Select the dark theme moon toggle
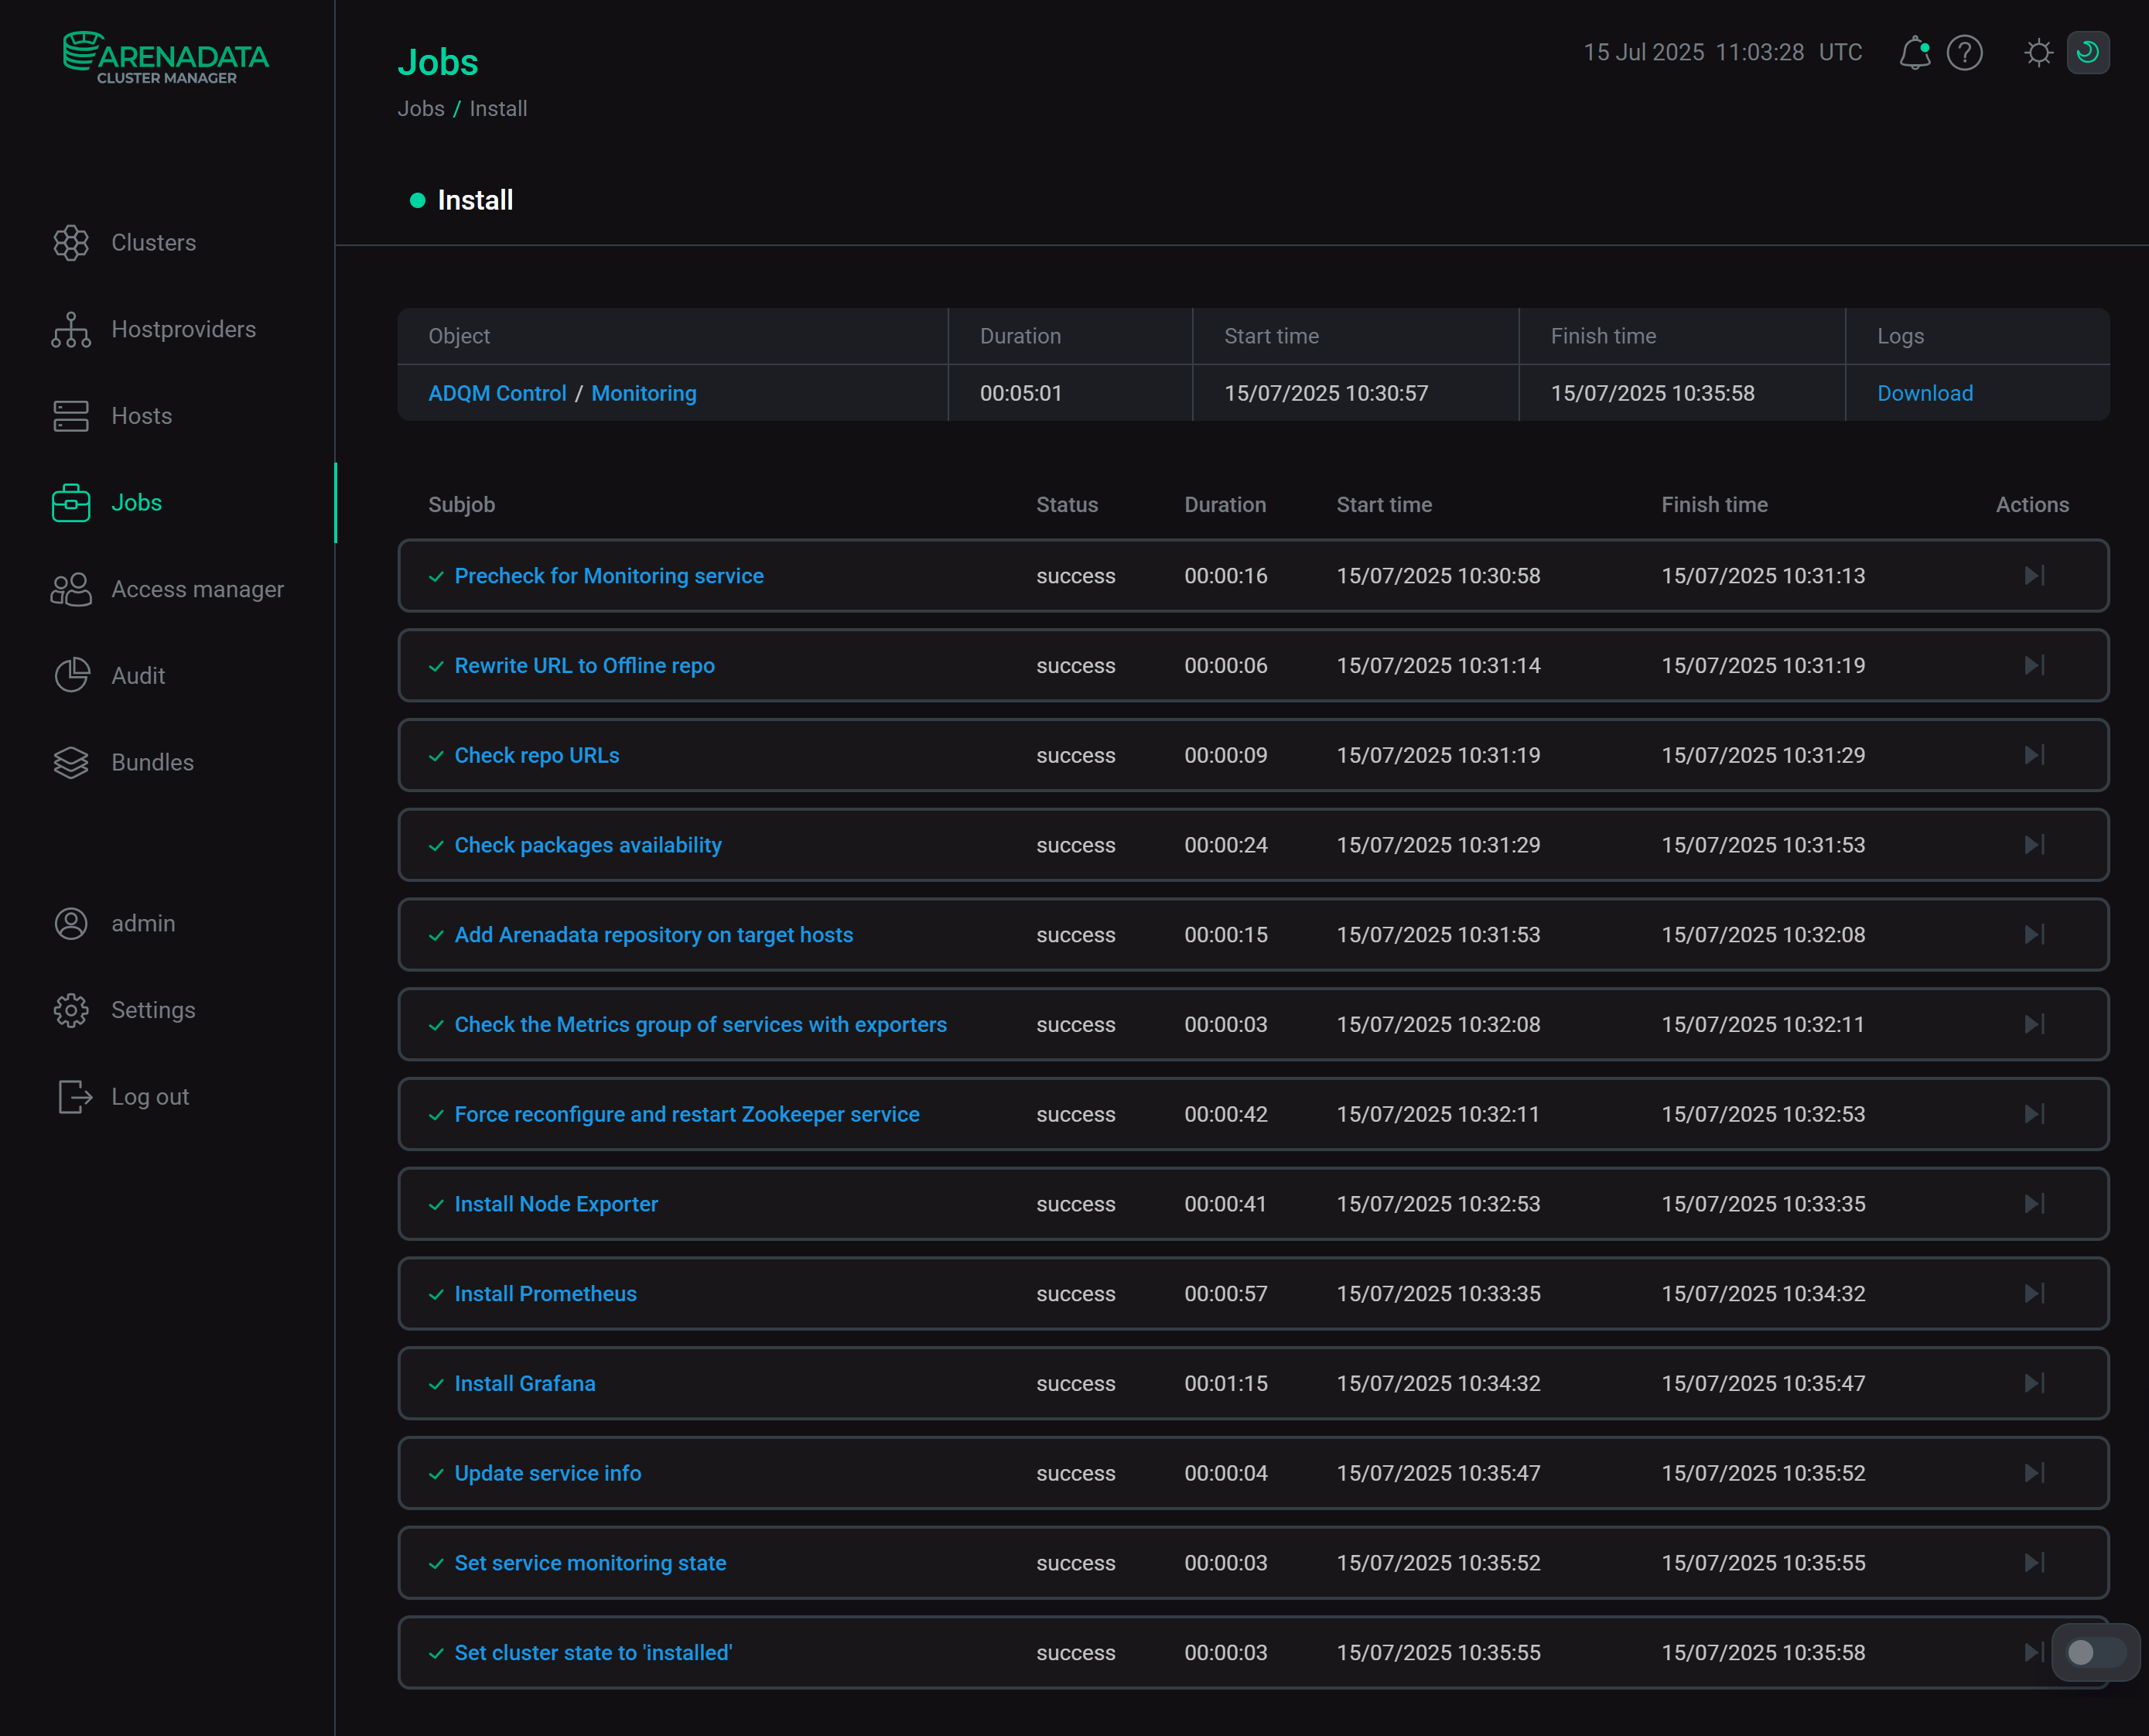The image size is (2149, 1736). (2087, 53)
